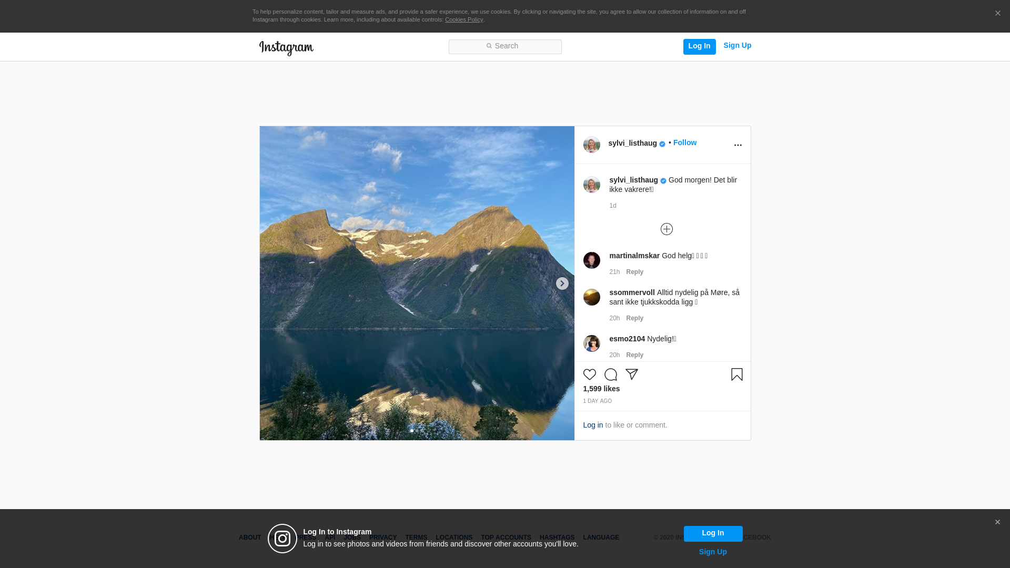
Task: Click the Log In button in the bottom banner
Action: tap(713, 534)
